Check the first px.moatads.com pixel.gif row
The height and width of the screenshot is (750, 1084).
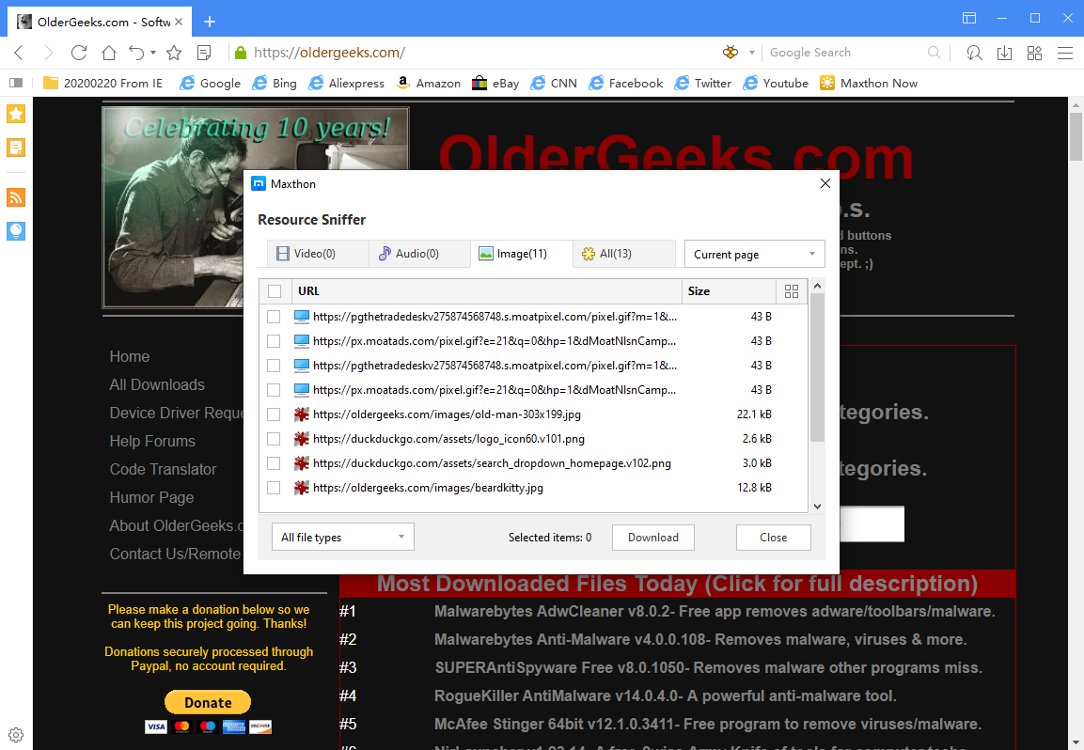tap(274, 341)
